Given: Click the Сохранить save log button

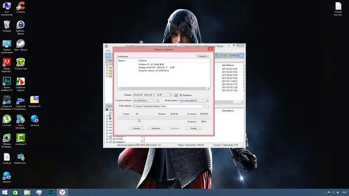Looking at the screenshot, I should click(x=202, y=56).
